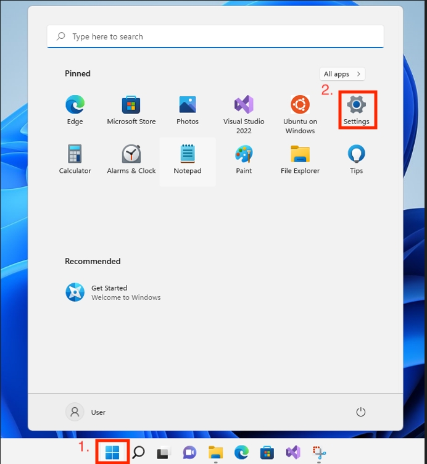Click the Power button
The width and height of the screenshot is (427, 464).
click(361, 412)
